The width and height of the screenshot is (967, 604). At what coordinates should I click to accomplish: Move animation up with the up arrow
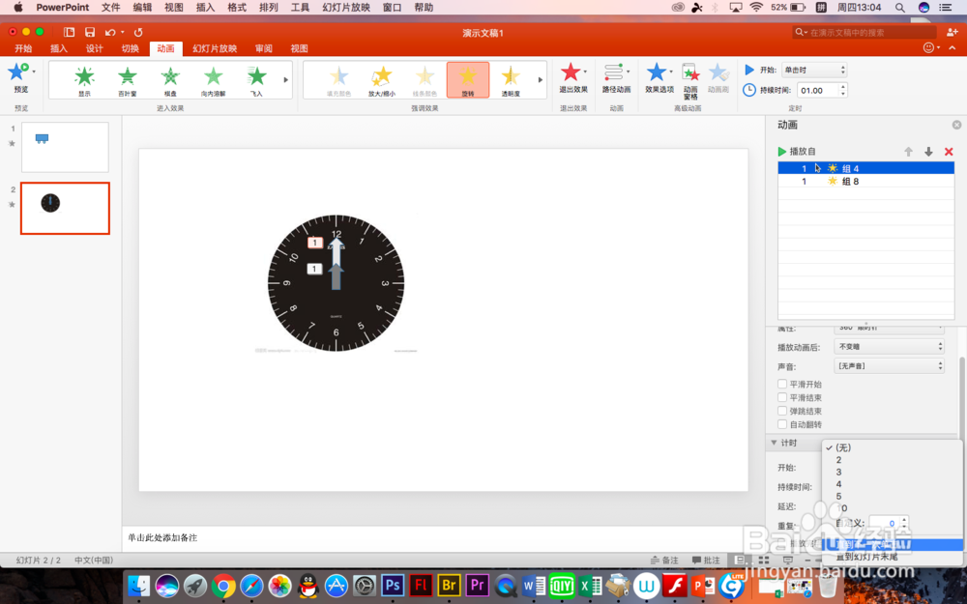coord(908,152)
